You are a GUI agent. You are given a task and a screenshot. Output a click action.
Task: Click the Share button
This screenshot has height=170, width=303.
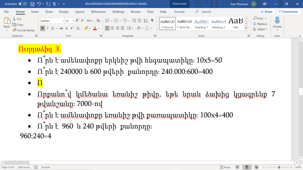click(x=266, y=12)
